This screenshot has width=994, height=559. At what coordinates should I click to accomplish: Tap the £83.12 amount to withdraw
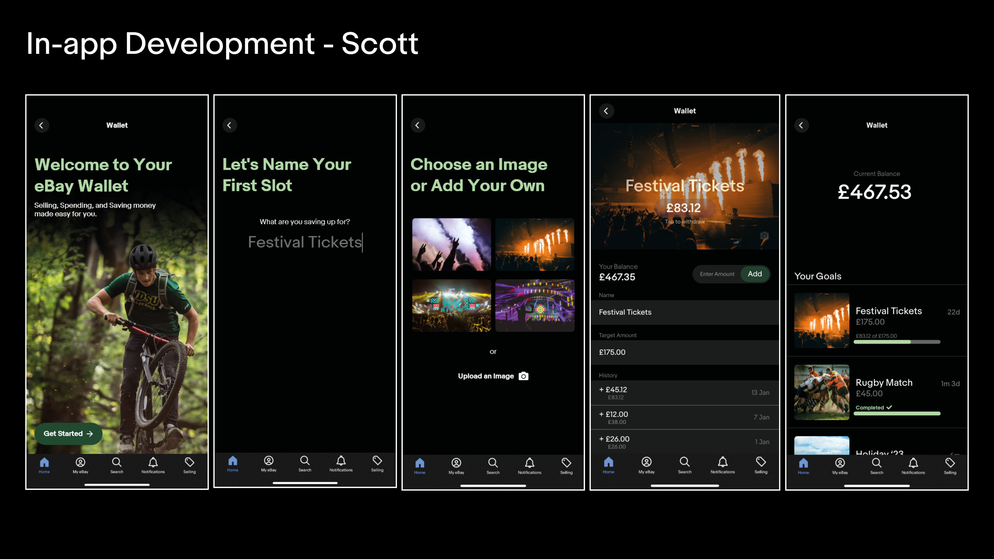[x=684, y=208]
